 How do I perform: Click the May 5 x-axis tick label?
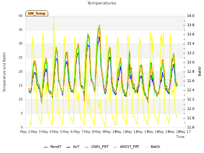click(x=57, y=132)
